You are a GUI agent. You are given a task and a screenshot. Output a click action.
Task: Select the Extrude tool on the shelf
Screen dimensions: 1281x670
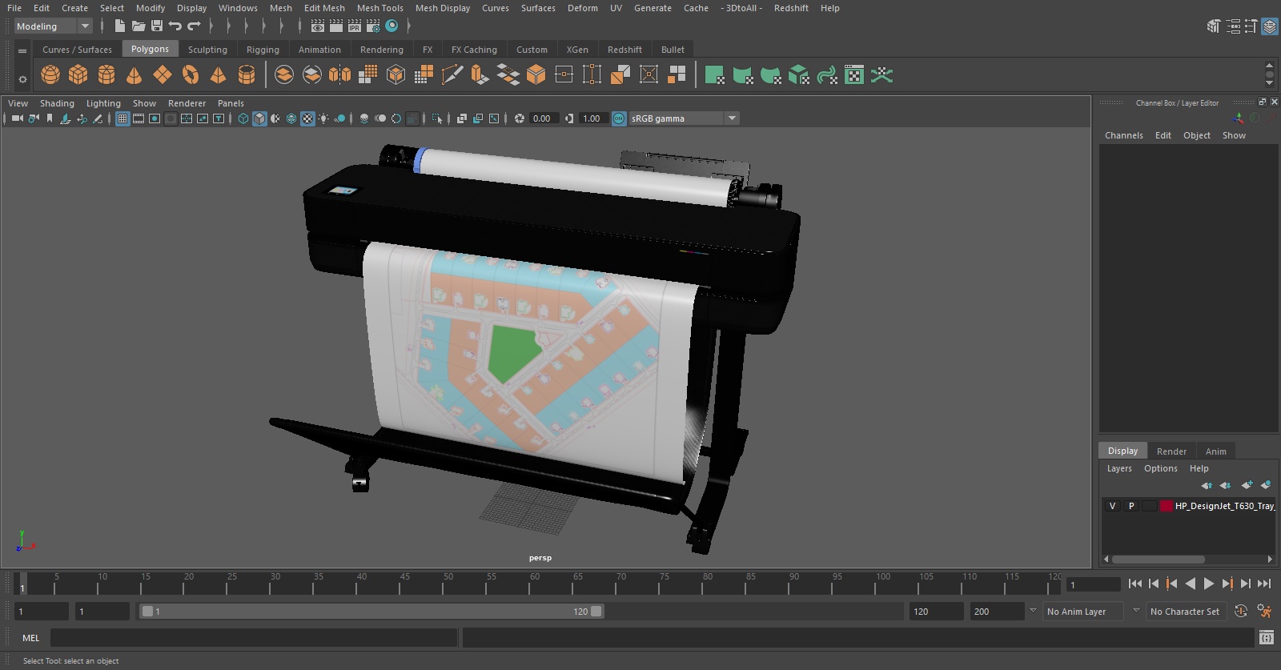480,75
